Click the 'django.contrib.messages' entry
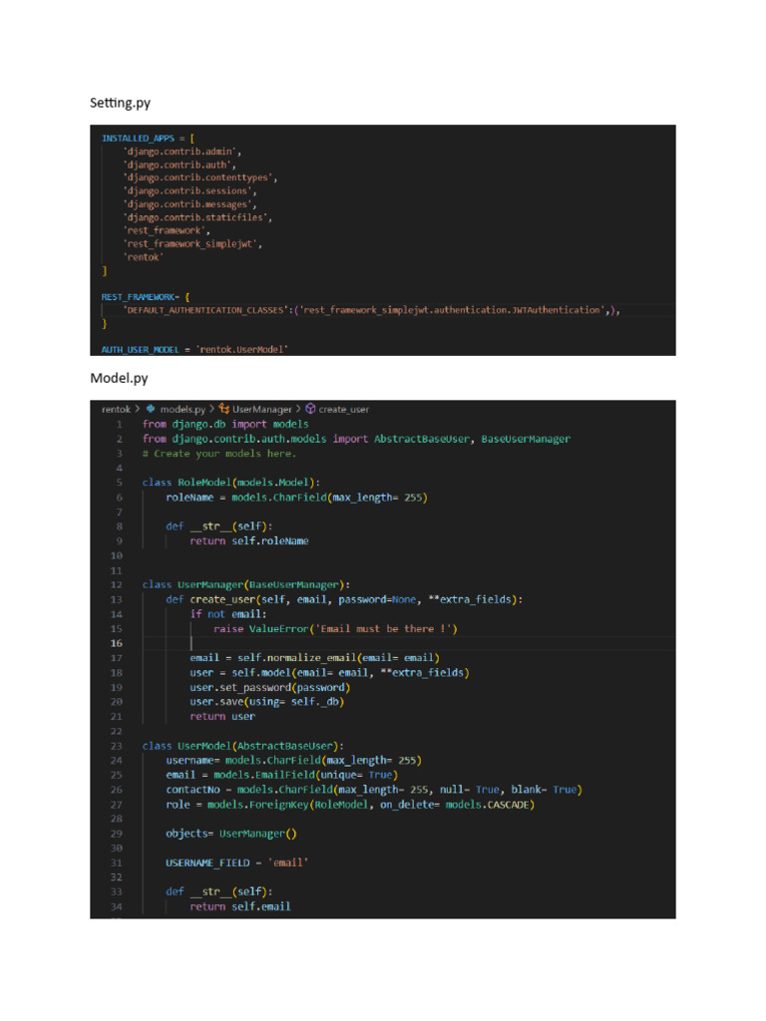This screenshot has width=766, height=1021. click(188, 204)
